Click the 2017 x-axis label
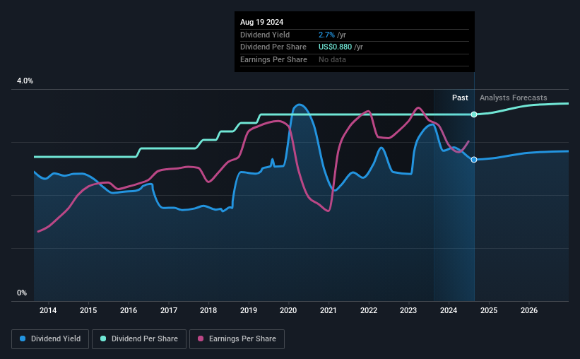 click(169, 310)
